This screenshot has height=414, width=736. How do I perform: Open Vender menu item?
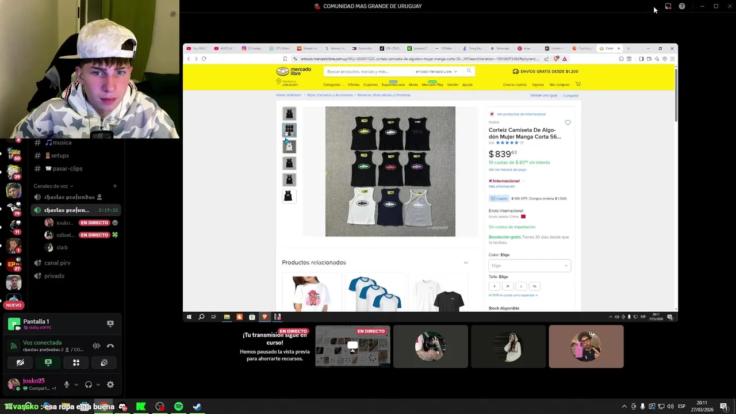pos(453,85)
